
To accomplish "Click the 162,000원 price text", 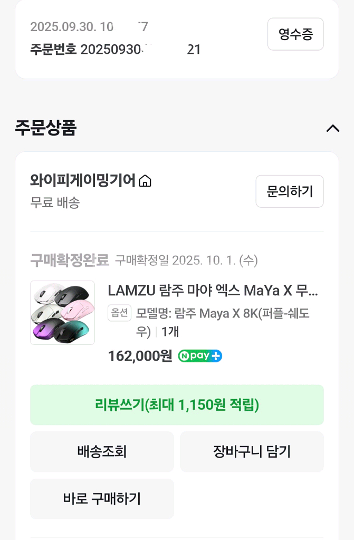I will (x=140, y=356).
